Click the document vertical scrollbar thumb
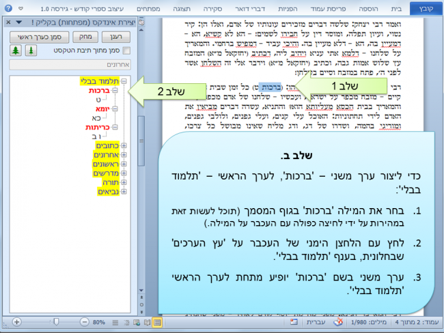 tap(141, 141)
